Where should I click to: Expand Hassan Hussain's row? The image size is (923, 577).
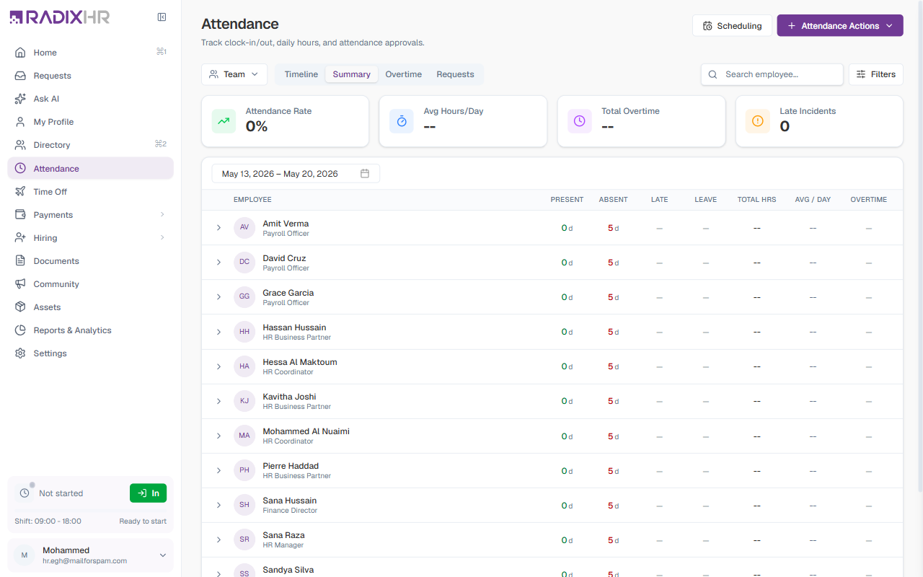[218, 332]
